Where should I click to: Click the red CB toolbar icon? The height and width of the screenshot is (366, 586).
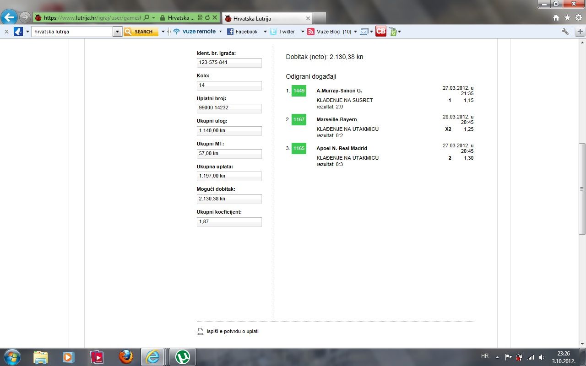pyautogui.click(x=381, y=31)
